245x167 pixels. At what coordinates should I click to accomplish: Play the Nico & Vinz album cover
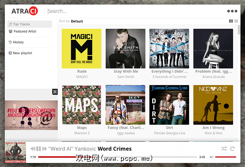(213, 105)
